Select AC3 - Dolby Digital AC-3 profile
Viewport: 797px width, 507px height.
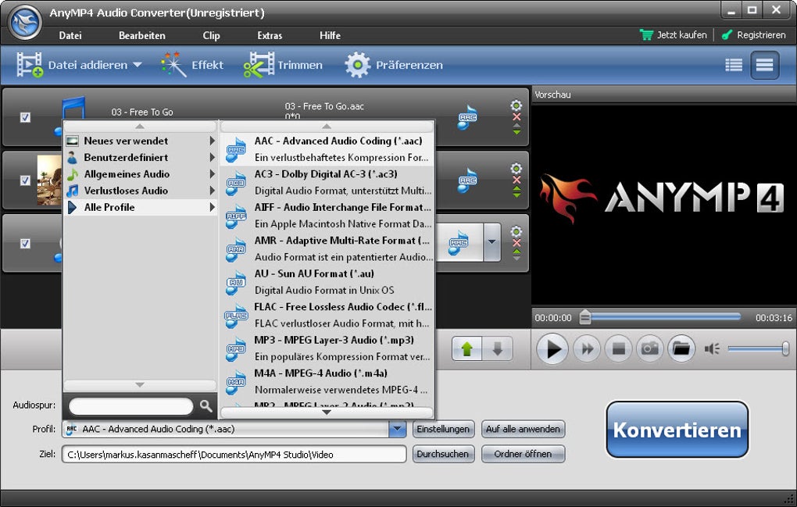coord(328,182)
